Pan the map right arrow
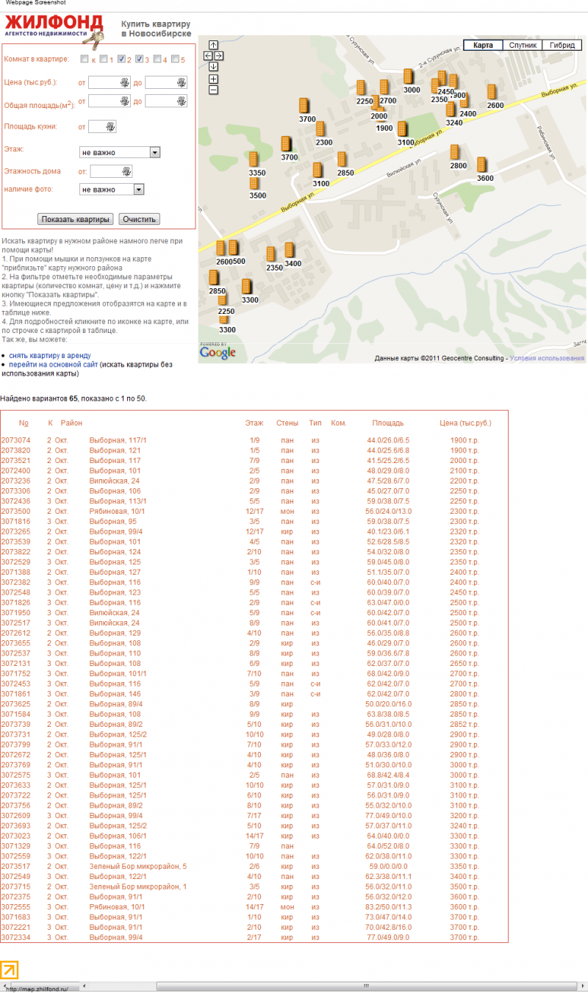Image resolution: width=588 pixels, height=993 pixels. pos(219,56)
